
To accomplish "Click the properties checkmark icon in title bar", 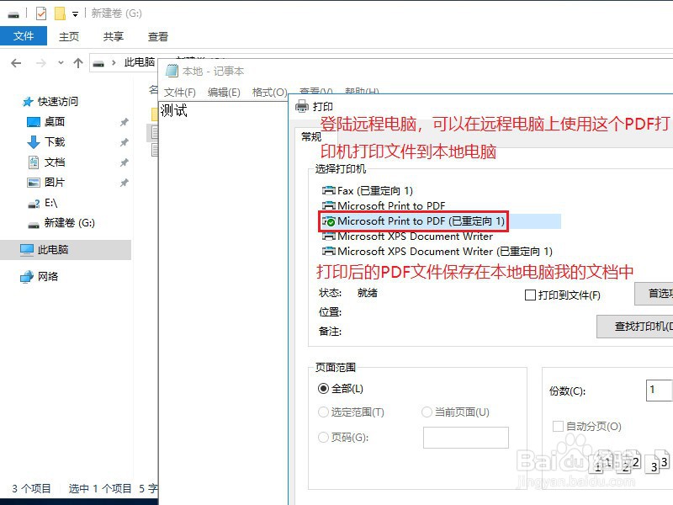I will (41, 13).
